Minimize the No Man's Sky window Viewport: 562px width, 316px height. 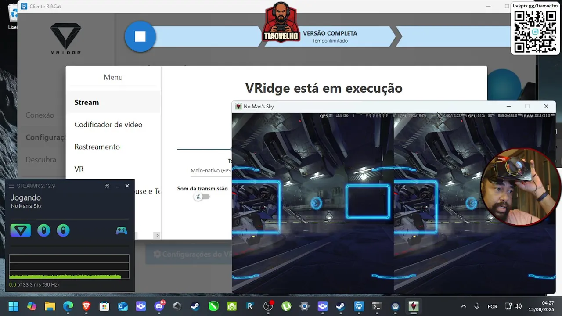[508, 106]
